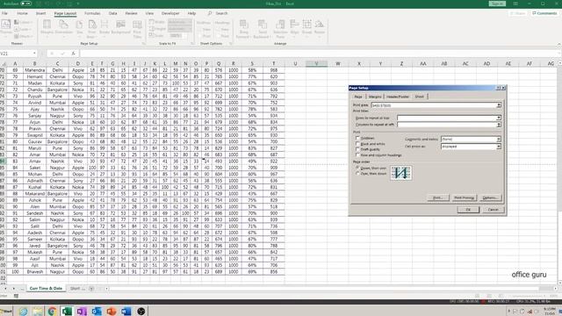Click the Print... button in dialog
Screen dimensions: 562x316
coord(437,197)
